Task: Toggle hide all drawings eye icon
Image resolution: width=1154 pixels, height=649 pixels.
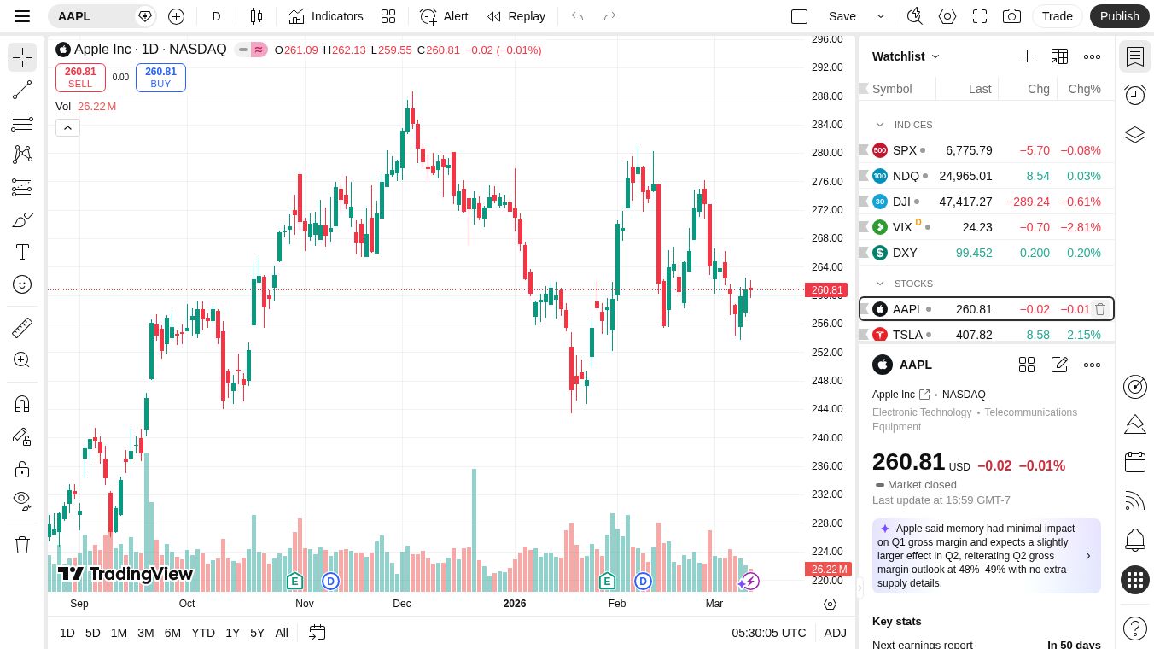Action: tap(22, 500)
